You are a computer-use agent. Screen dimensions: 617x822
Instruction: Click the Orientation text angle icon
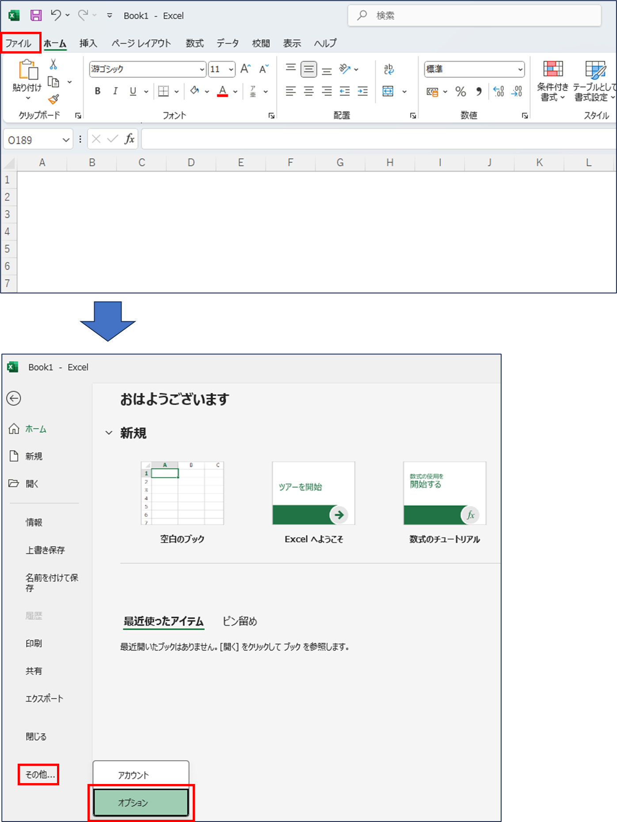click(x=345, y=69)
